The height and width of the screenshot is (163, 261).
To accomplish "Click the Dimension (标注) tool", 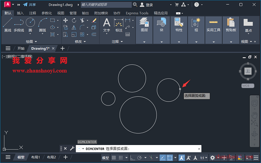I will pyautogui.click(x=119, y=25).
